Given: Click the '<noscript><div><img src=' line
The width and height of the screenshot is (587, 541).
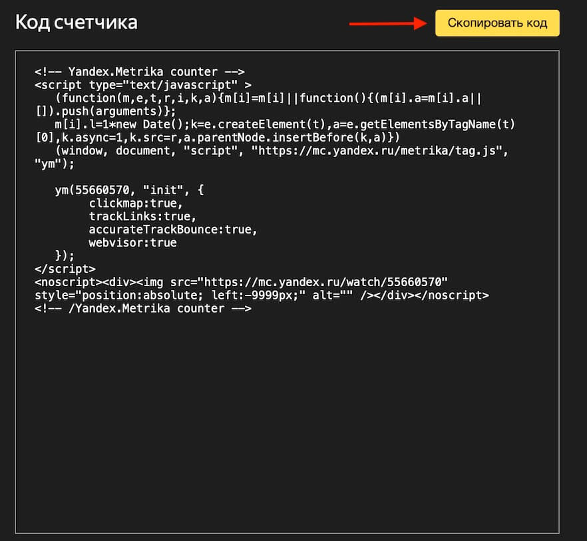Looking at the screenshot, I should point(241,282).
